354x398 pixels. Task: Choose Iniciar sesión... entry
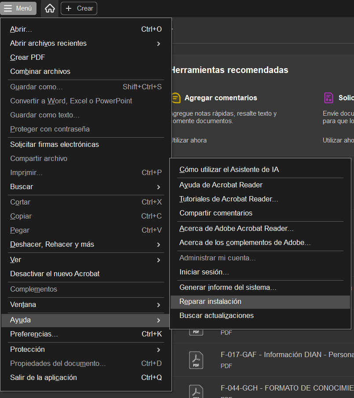(260, 272)
